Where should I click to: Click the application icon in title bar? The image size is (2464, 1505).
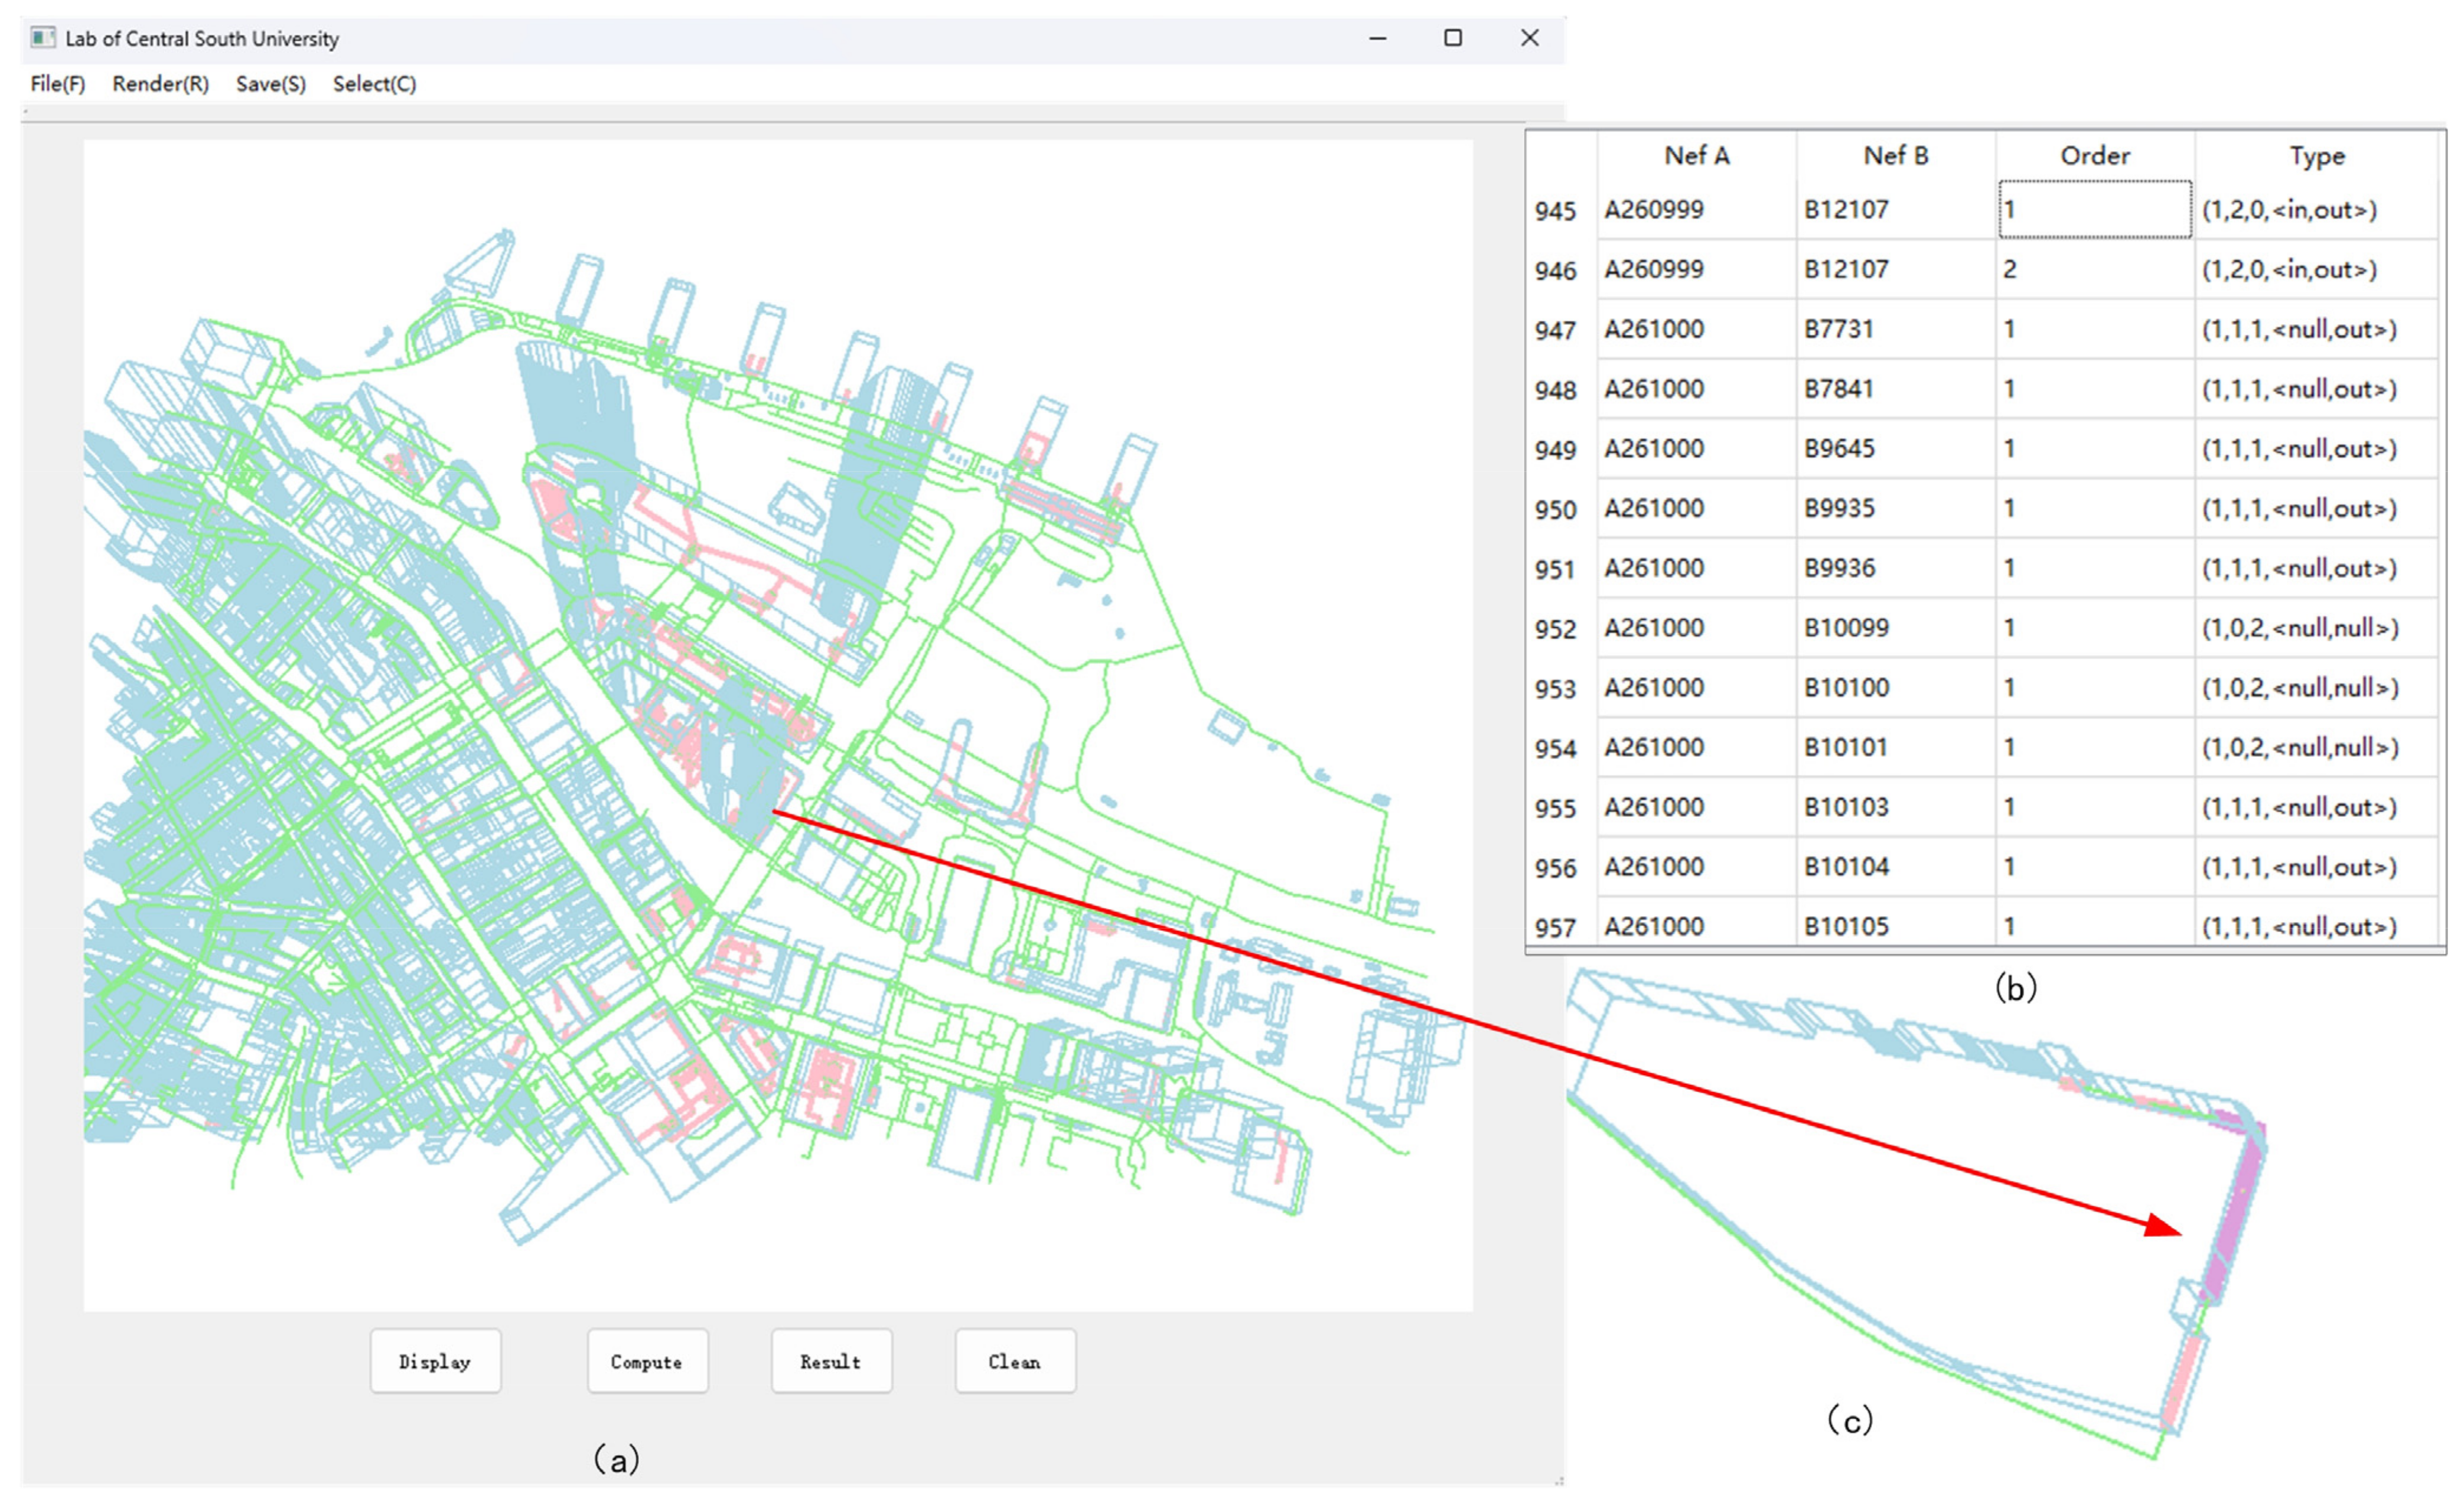click(x=42, y=38)
